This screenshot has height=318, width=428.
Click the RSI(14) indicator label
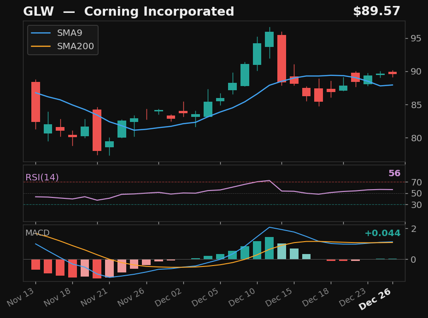click(x=42, y=177)
